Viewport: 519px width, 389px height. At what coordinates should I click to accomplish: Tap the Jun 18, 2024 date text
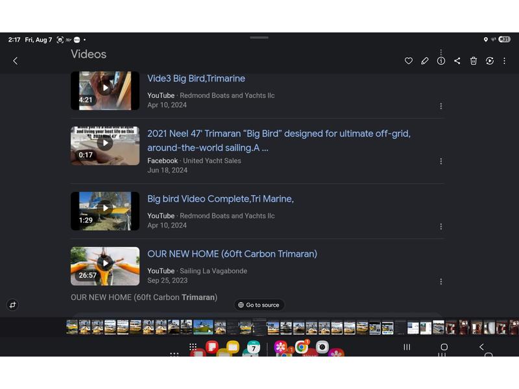point(167,171)
